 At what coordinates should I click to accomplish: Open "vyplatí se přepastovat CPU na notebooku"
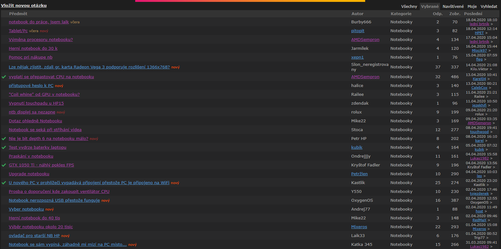(51, 77)
